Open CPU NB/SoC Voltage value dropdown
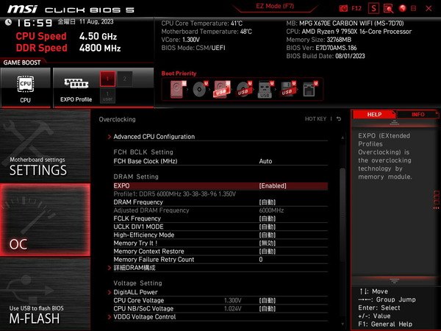Viewport: 441px width, 331px height. point(268,308)
